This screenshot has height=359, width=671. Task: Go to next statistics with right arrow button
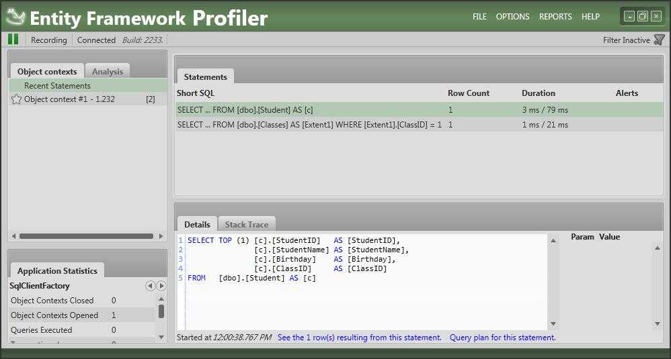click(161, 286)
